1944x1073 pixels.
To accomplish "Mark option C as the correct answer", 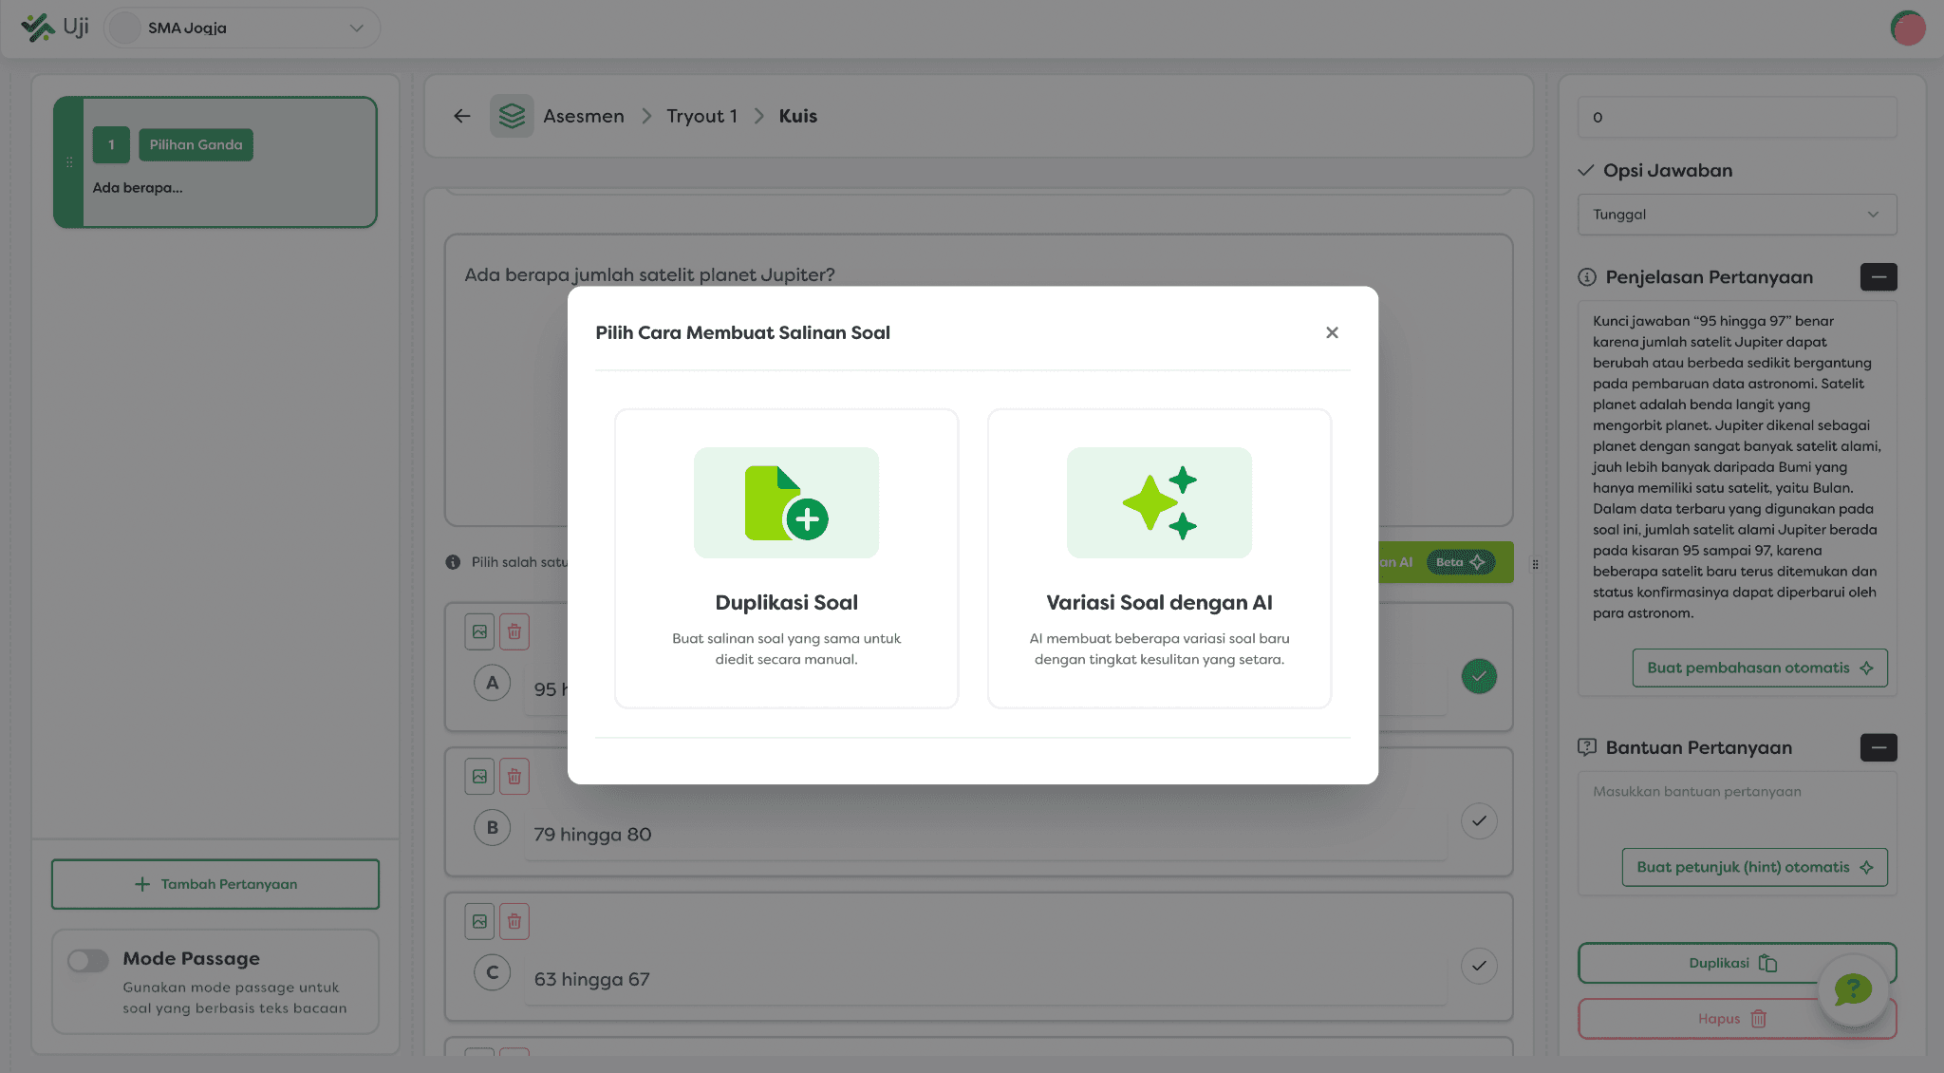I will coord(1479,966).
